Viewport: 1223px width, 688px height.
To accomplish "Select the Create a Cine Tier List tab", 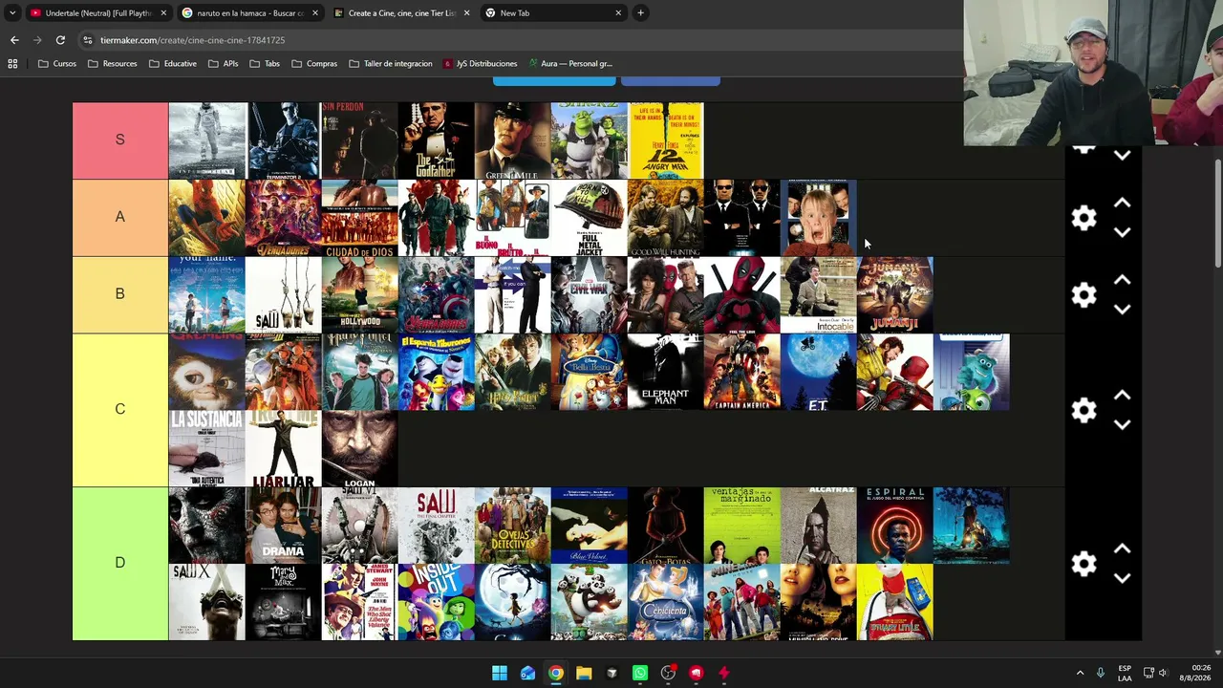I will pos(401,13).
